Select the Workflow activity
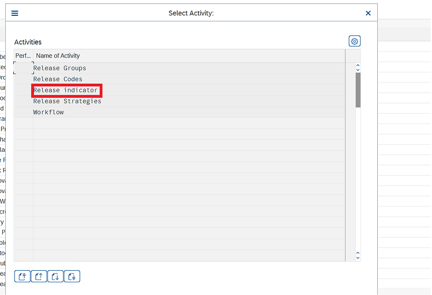Screen dimensions: 432x295 [48, 112]
